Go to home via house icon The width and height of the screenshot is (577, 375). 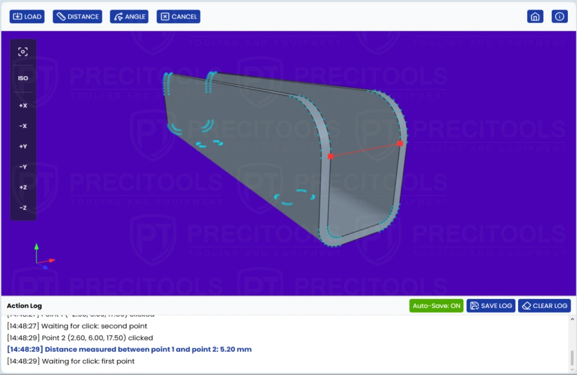click(x=535, y=17)
